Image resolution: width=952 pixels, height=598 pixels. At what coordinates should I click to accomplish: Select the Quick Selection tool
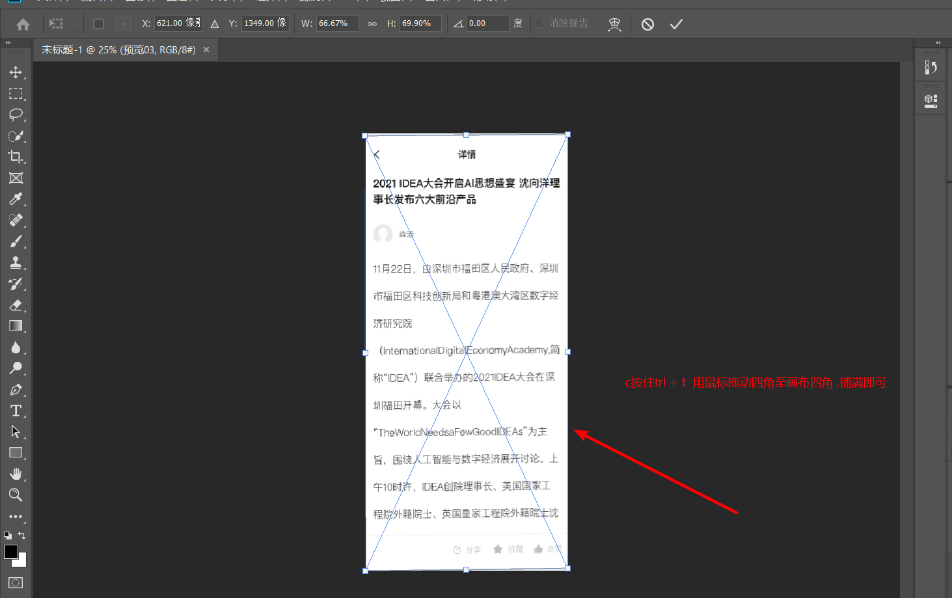tap(16, 136)
